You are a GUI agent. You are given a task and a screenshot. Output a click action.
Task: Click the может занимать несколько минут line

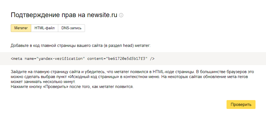click(x=43, y=82)
